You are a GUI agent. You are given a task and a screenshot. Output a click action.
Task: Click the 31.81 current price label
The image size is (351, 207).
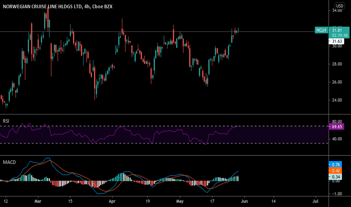[337, 30]
